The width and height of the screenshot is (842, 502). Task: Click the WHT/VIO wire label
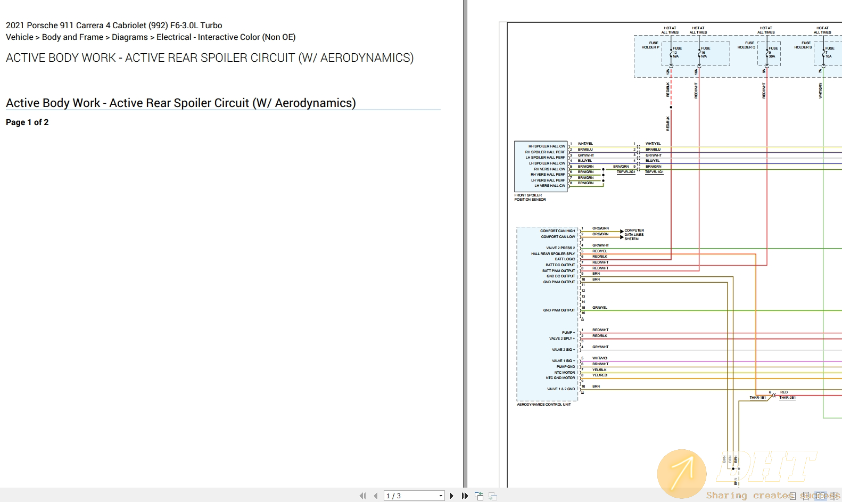click(600, 358)
